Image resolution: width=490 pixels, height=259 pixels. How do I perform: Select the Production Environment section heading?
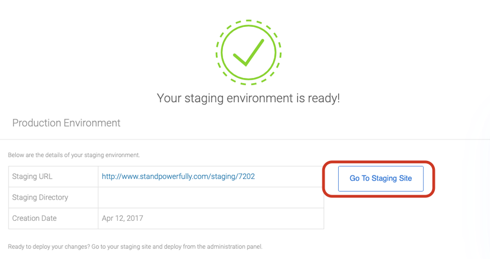66,123
